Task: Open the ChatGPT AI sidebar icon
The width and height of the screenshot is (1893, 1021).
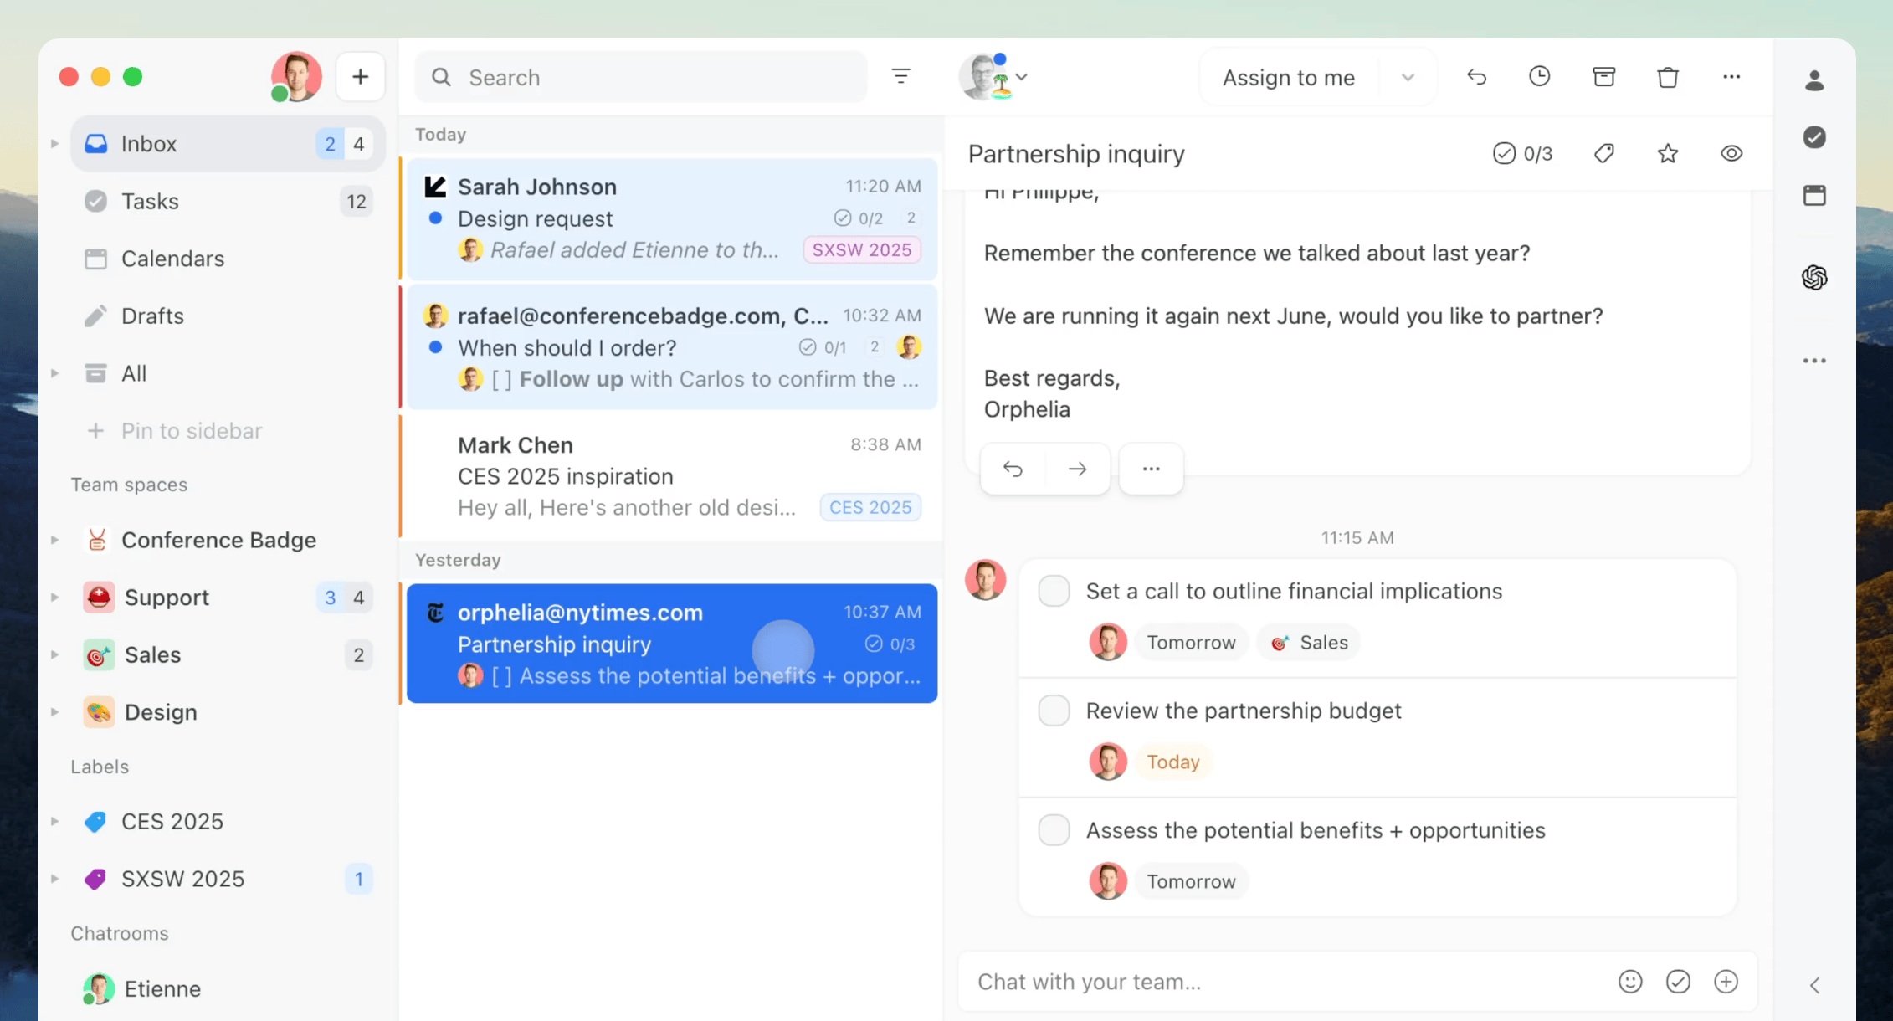Action: point(1814,277)
